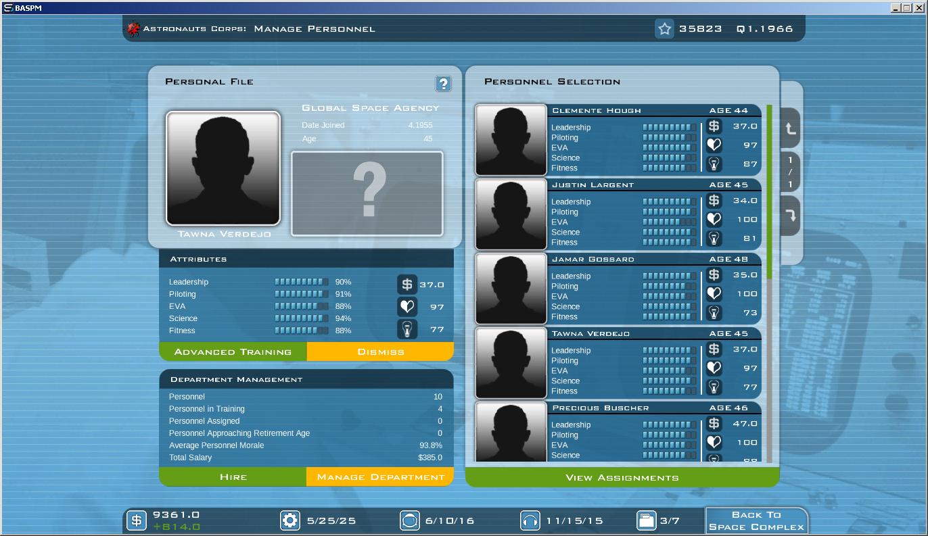
Task: Click the prestige star icon in the header
Action: click(x=664, y=28)
